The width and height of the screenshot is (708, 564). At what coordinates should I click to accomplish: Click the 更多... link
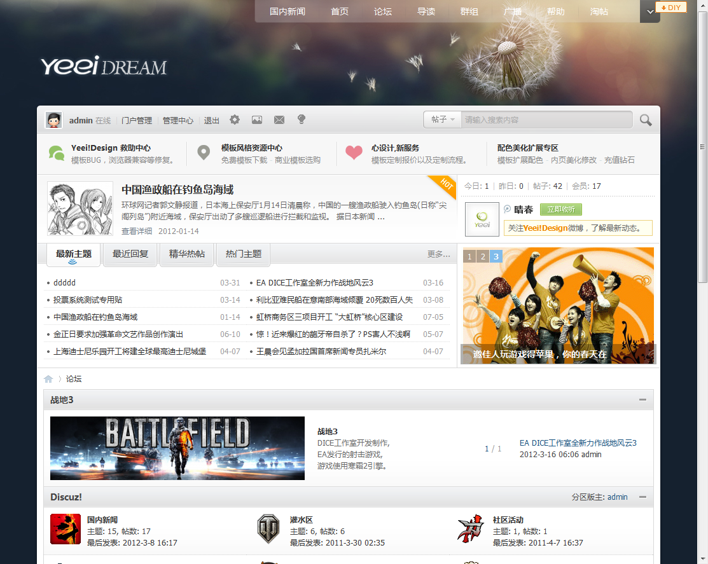[x=438, y=254]
